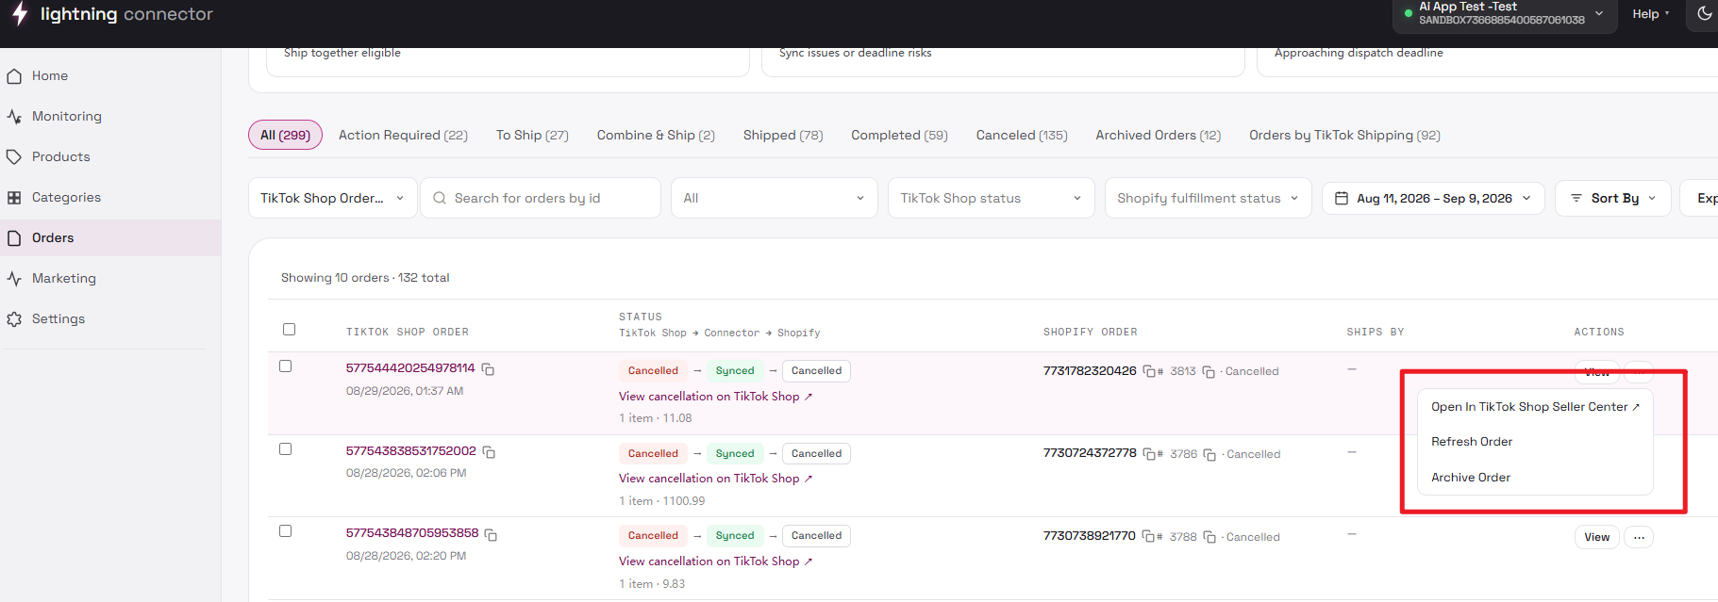This screenshot has width=1718, height=602.
Task: Select order 577543848705953858 checkbox
Action: (x=285, y=530)
